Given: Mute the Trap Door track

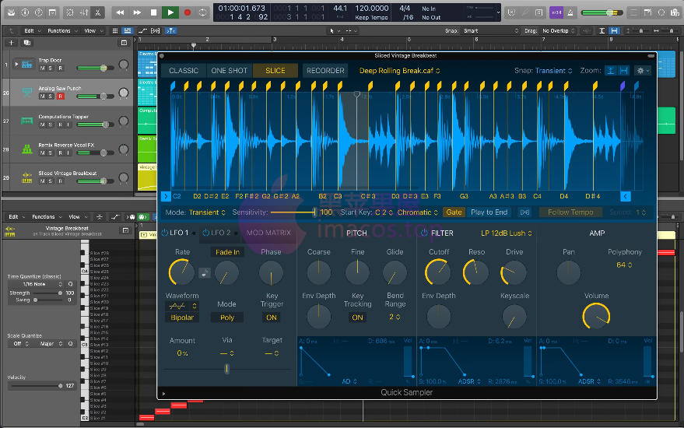Looking at the screenshot, I should click(x=42, y=68).
